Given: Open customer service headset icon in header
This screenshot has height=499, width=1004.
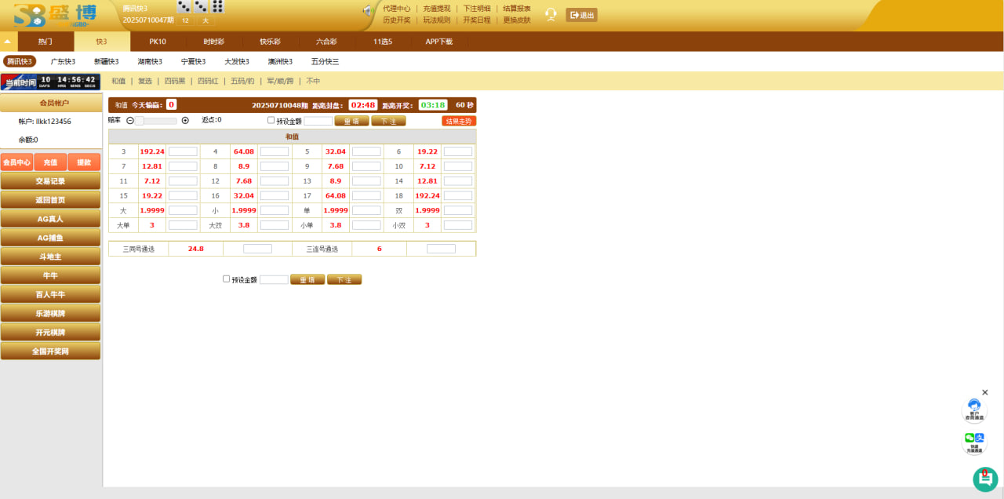Looking at the screenshot, I should coord(551,14).
